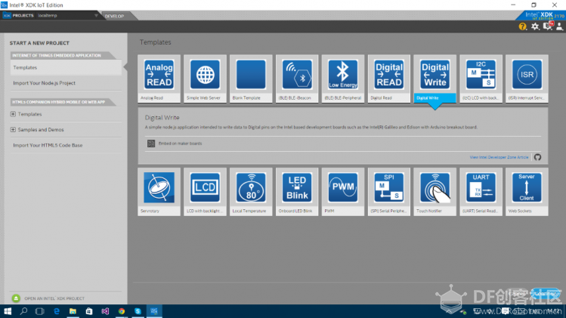
Task: Open the help question mark icon
Action: 522,26
